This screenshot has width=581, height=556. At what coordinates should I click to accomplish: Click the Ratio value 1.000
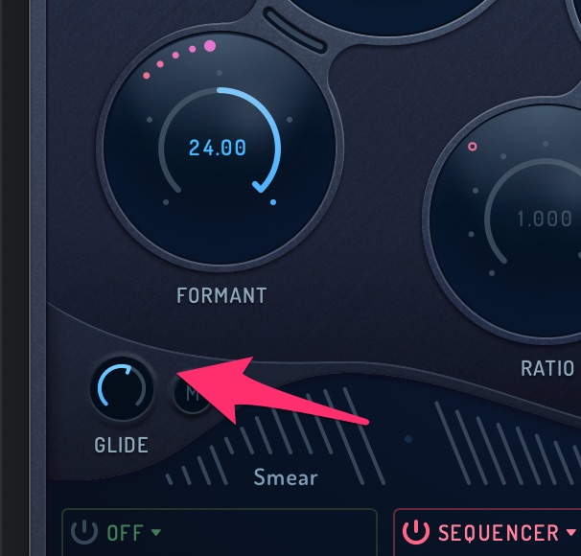[x=544, y=219]
